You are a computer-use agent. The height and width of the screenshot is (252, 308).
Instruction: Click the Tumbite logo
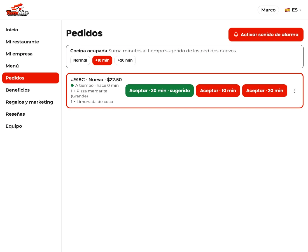(17, 10)
